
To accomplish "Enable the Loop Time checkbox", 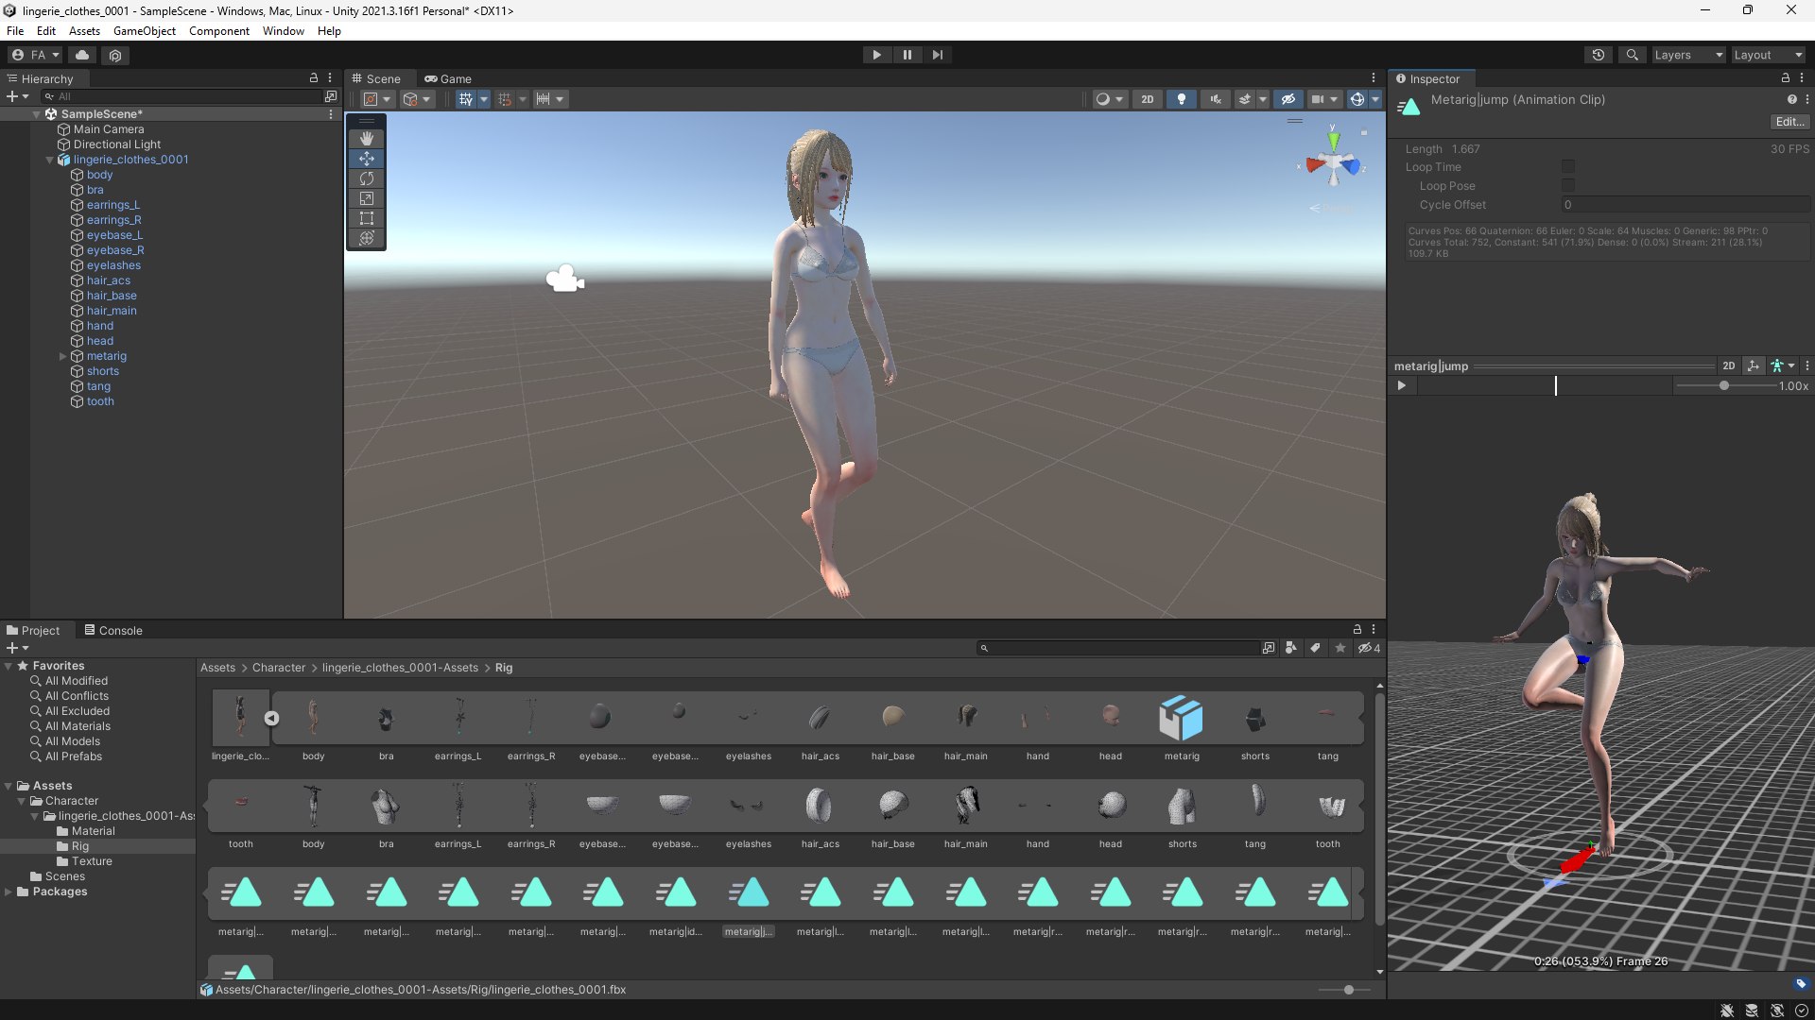I will click(x=1567, y=167).
